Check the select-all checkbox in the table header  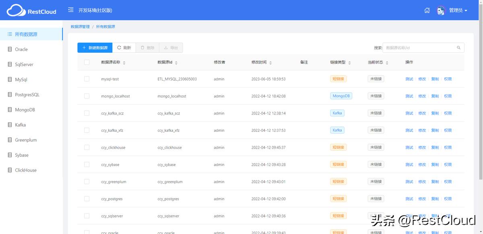tap(87, 62)
